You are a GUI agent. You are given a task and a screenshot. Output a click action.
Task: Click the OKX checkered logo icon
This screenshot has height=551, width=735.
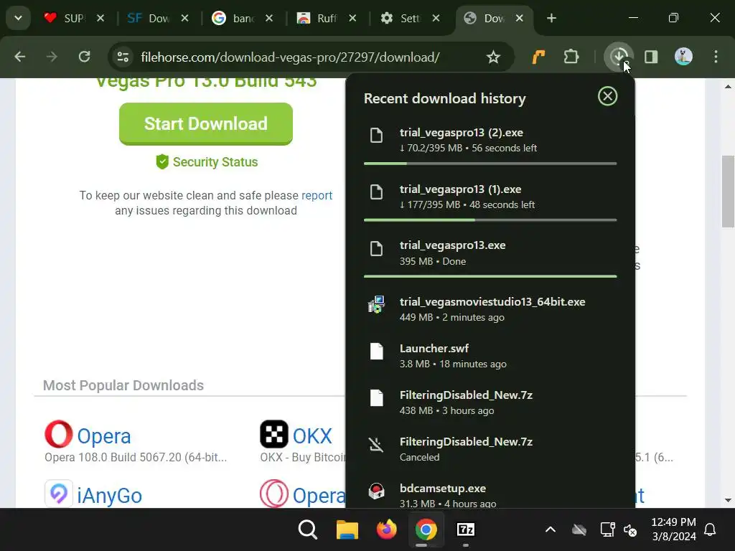pos(274,434)
